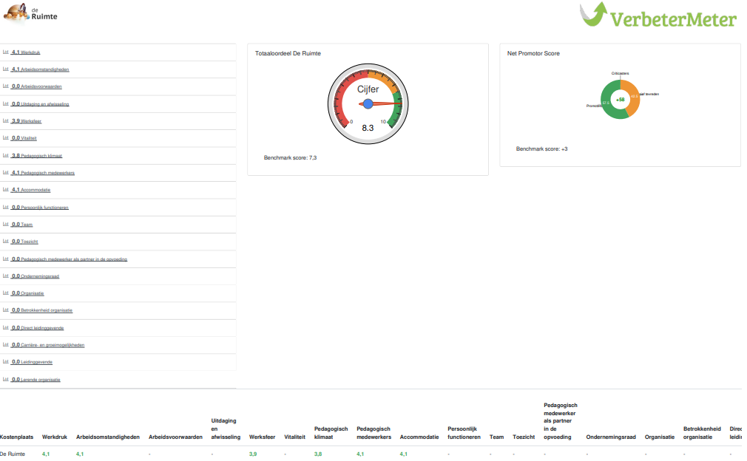Open the Direct leidinggevende link
Screen dimensions: 747x461
(x=43, y=328)
